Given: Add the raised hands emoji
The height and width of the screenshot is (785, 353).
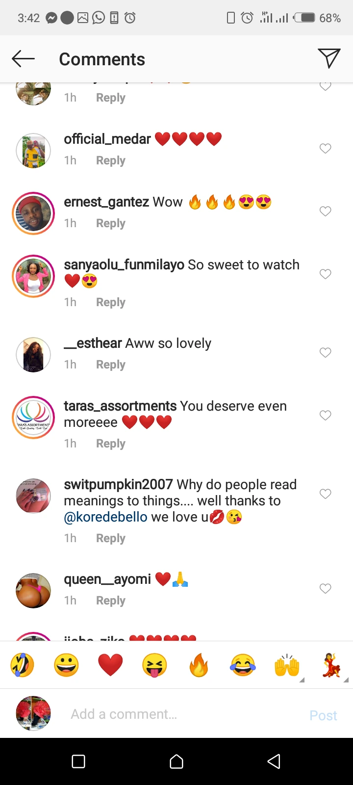Looking at the screenshot, I should pos(287,666).
